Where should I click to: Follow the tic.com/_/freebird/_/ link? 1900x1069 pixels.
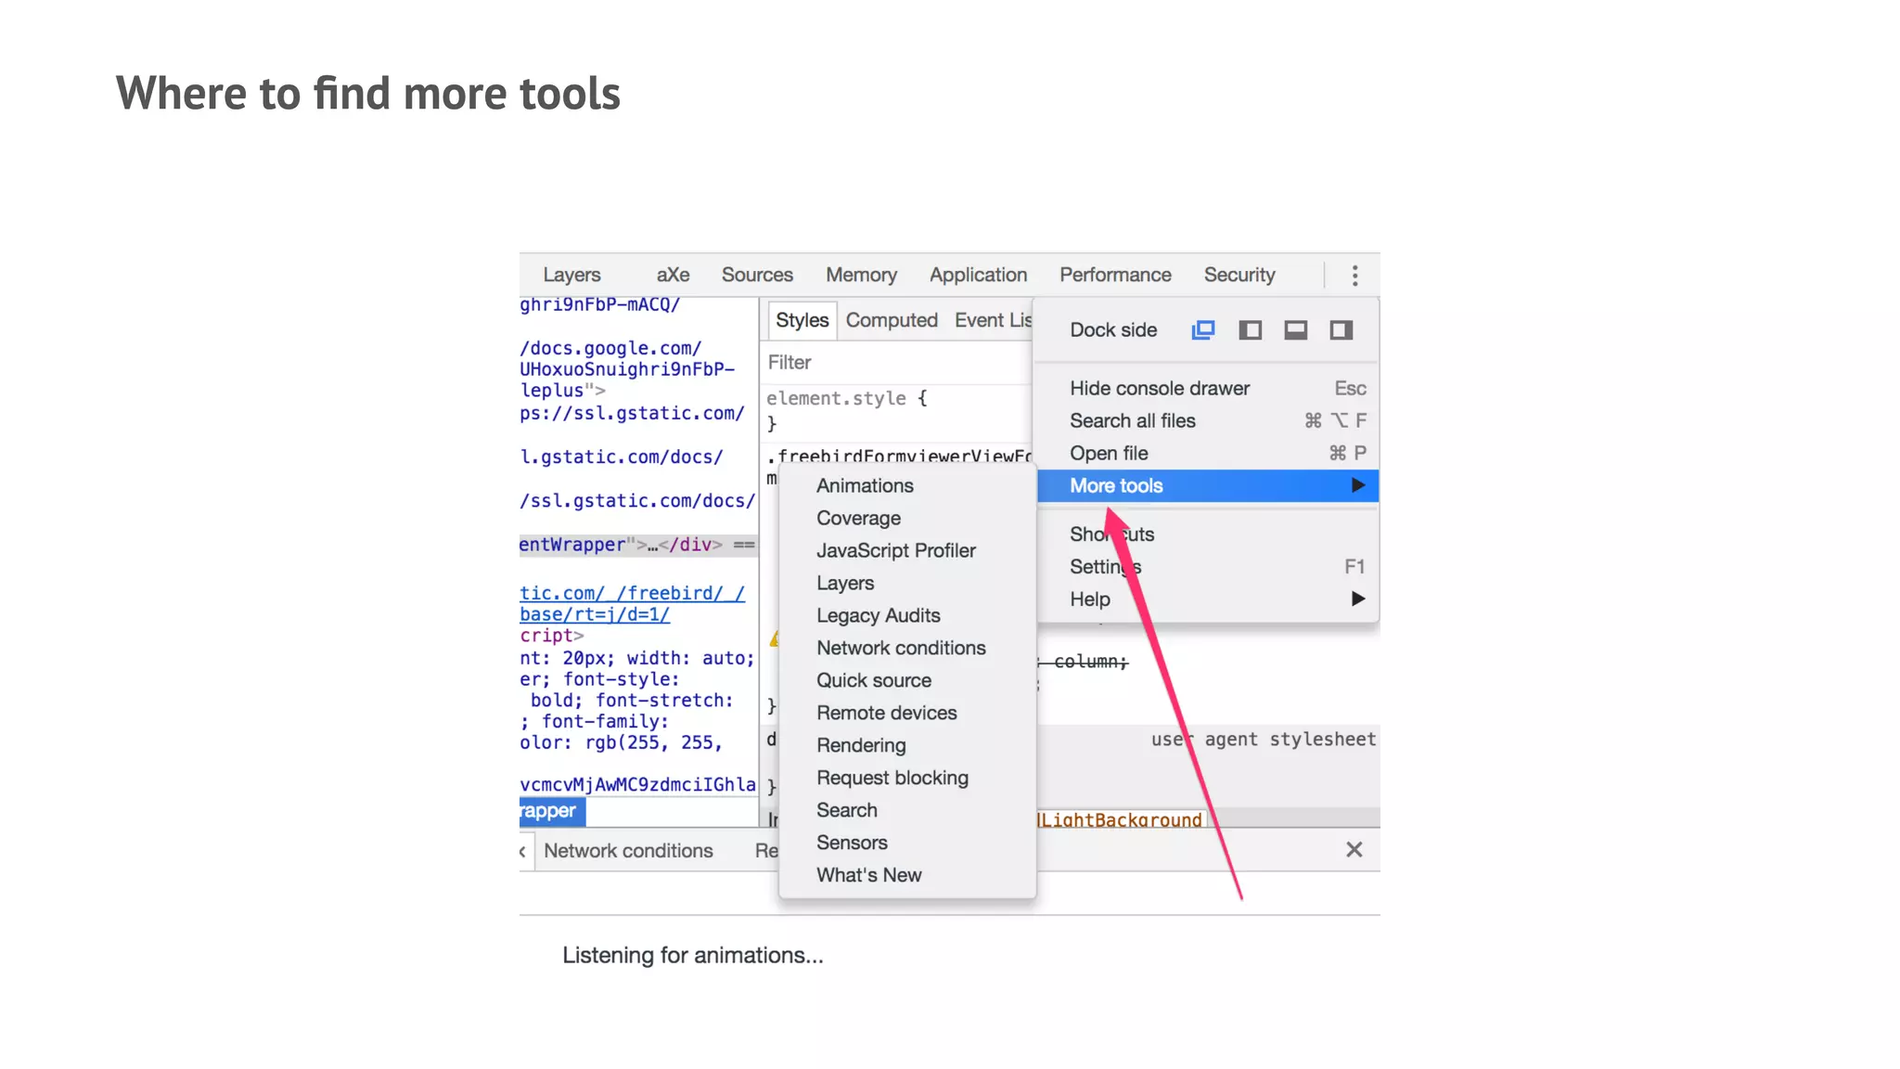pos(632,593)
